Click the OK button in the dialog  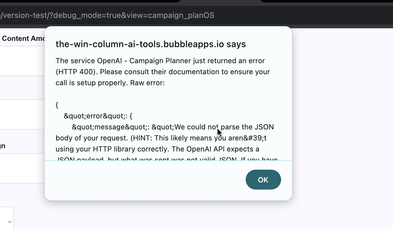(263, 180)
